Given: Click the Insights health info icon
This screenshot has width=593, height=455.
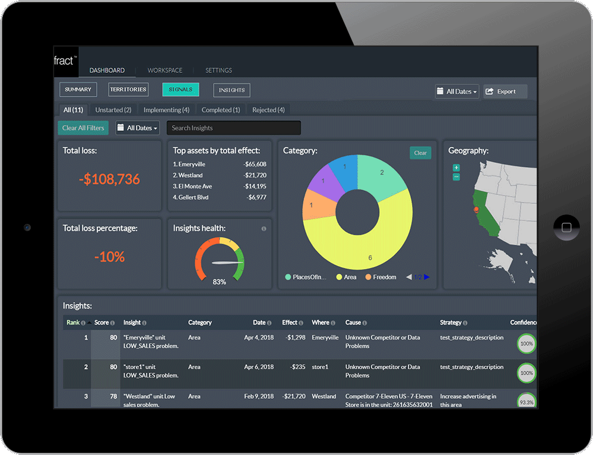Looking at the screenshot, I should click(264, 229).
